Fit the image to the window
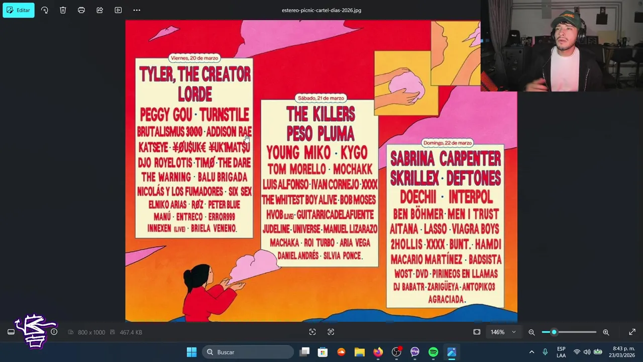Image resolution: width=643 pixels, height=362 pixels. [477, 332]
